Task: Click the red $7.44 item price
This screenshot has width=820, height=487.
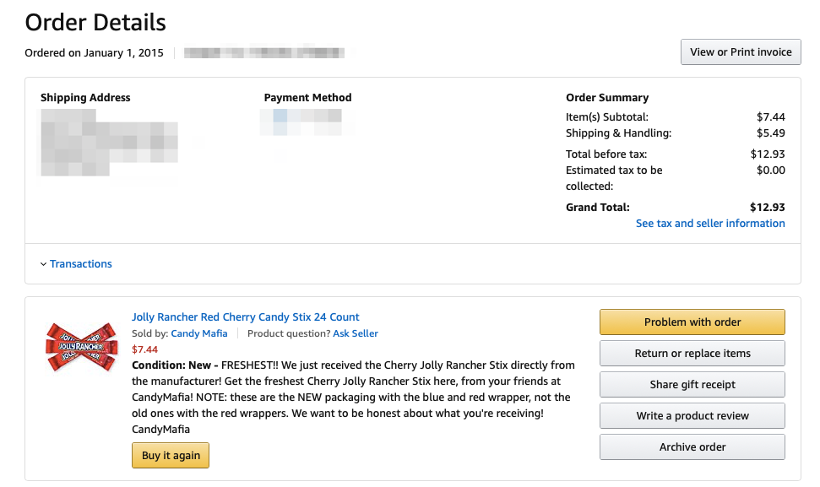Action: click(x=145, y=349)
